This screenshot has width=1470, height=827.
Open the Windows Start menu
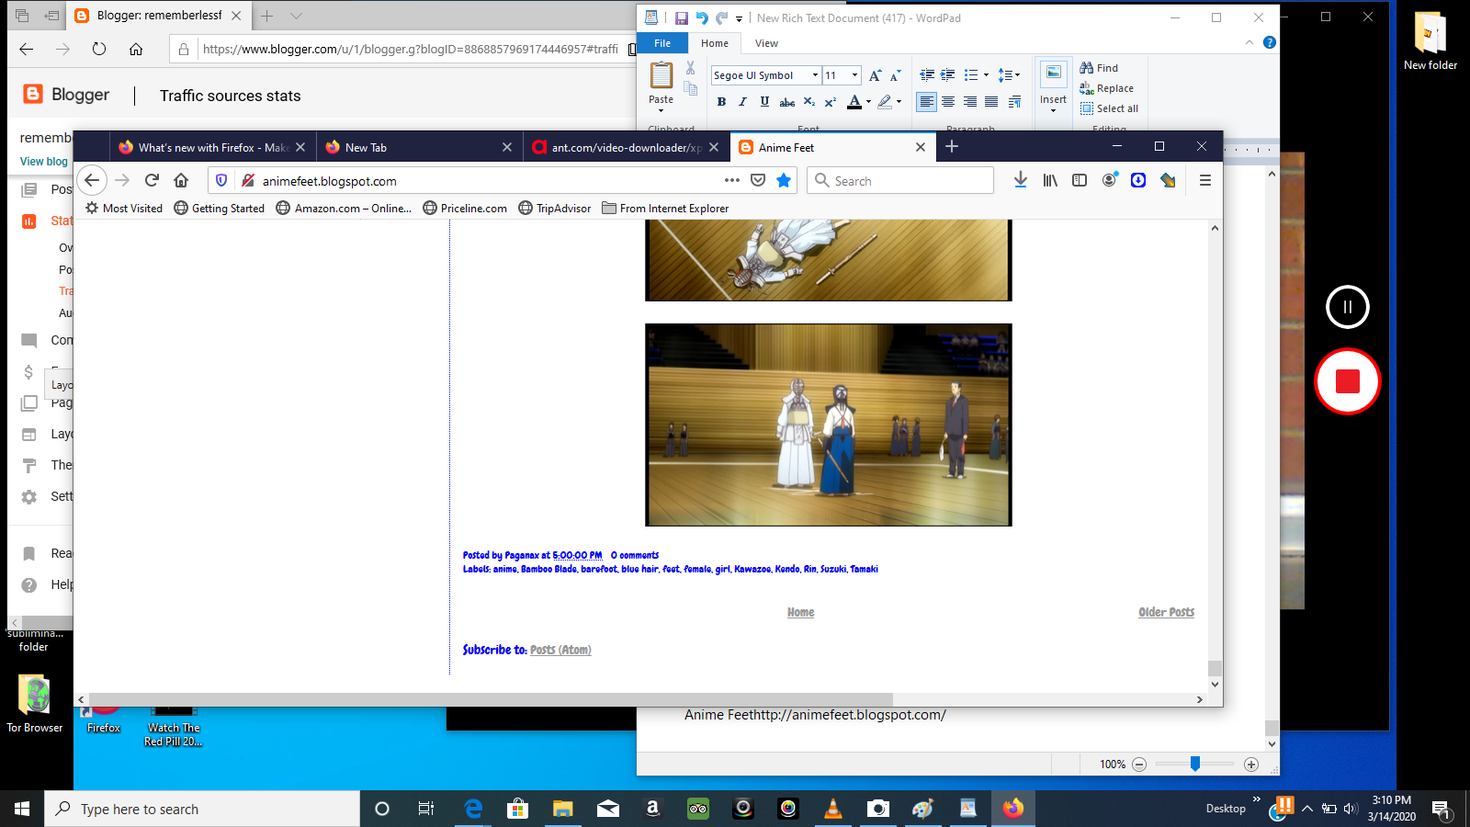click(x=22, y=809)
